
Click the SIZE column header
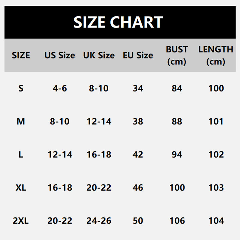[x=21, y=55]
